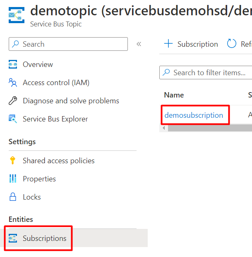
Task: Click the Overview menu icon
Action: pyautogui.click(x=13, y=64)
